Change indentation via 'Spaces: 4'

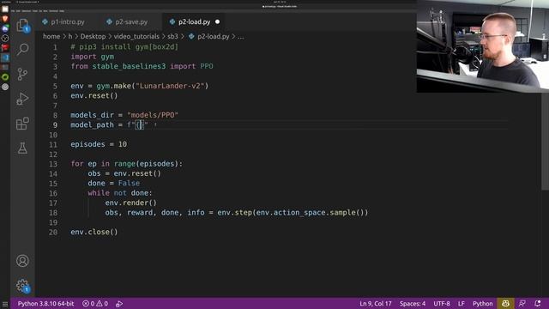point(413,303)
